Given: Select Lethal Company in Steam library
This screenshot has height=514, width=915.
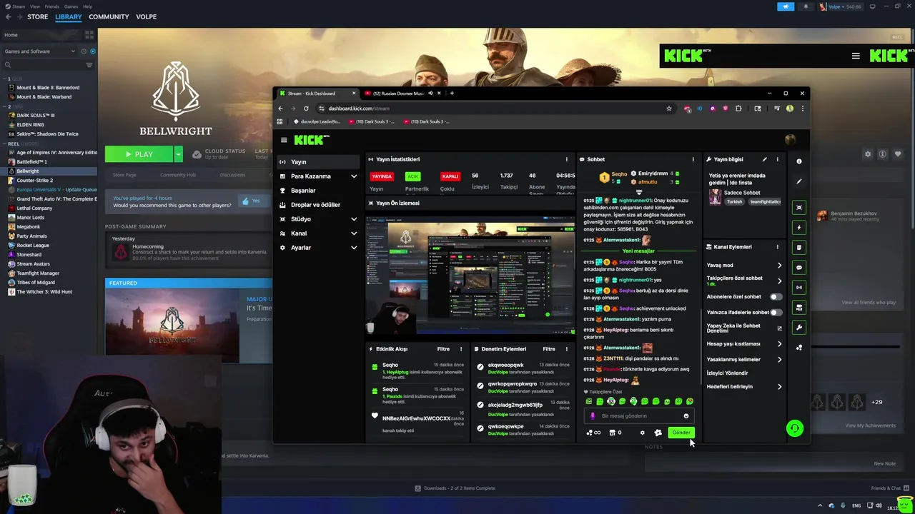Looking at the screenshot, I should tap(34, 208).
